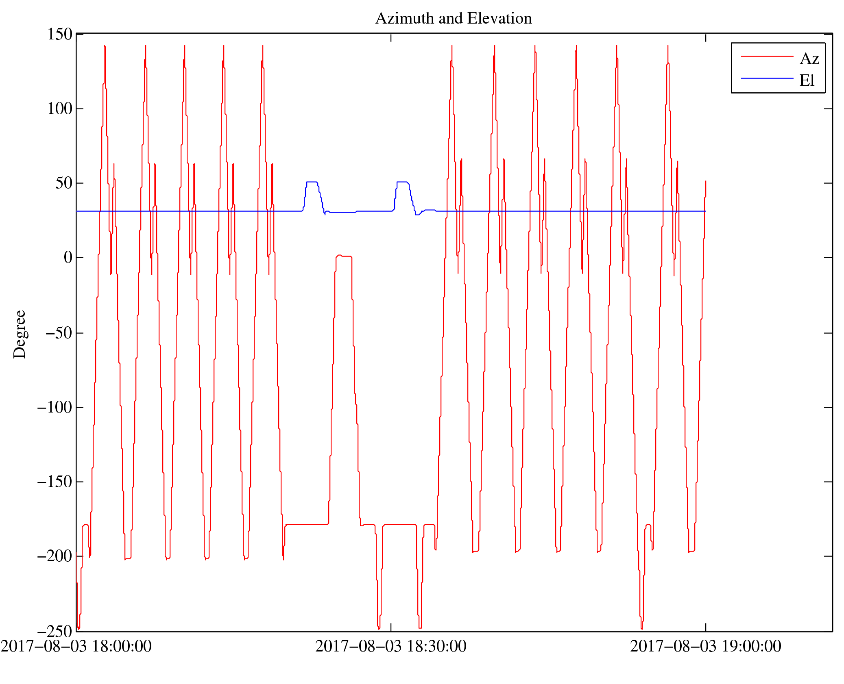Click the y-axis tick label '100'
844x684 pixels.
(x=60, y=109)
